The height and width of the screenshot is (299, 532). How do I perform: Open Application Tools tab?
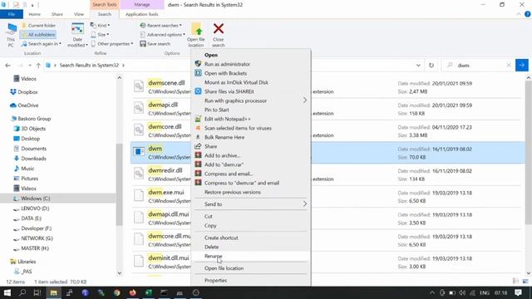142,14
